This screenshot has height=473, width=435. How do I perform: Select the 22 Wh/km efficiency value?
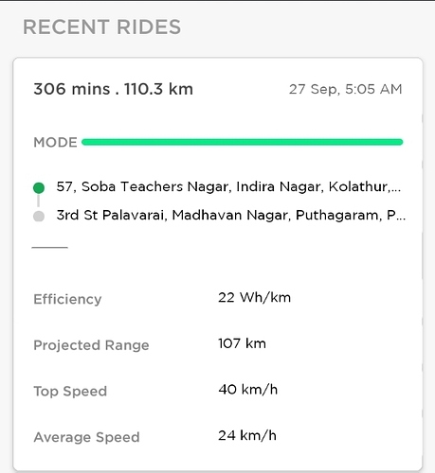(x=254, y=297)
